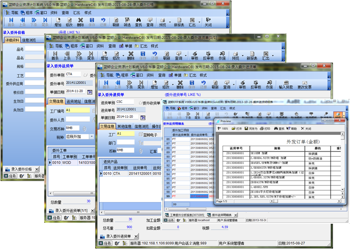Image resolution: width=350 pixels, height=249 pixels.
Task: Expand 查询 dropdown arrow in 录入委外进货单 toolbar
Action: [x=233, y=85]
